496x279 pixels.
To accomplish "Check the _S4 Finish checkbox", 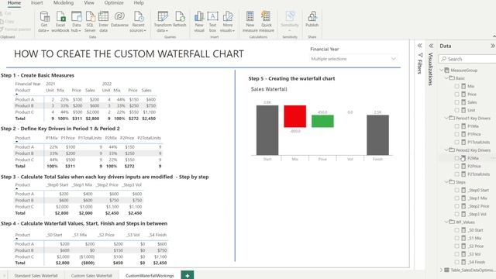I will (456, 262).
